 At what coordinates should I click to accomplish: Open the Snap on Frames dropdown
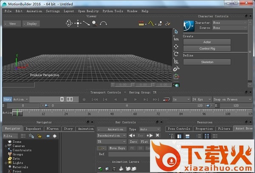[232, 99]
